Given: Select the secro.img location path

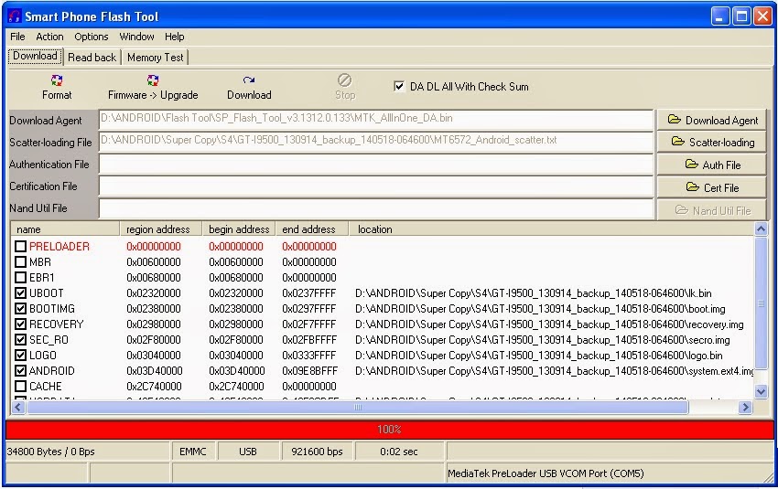Looking at the screenshot, I should 543,340.
